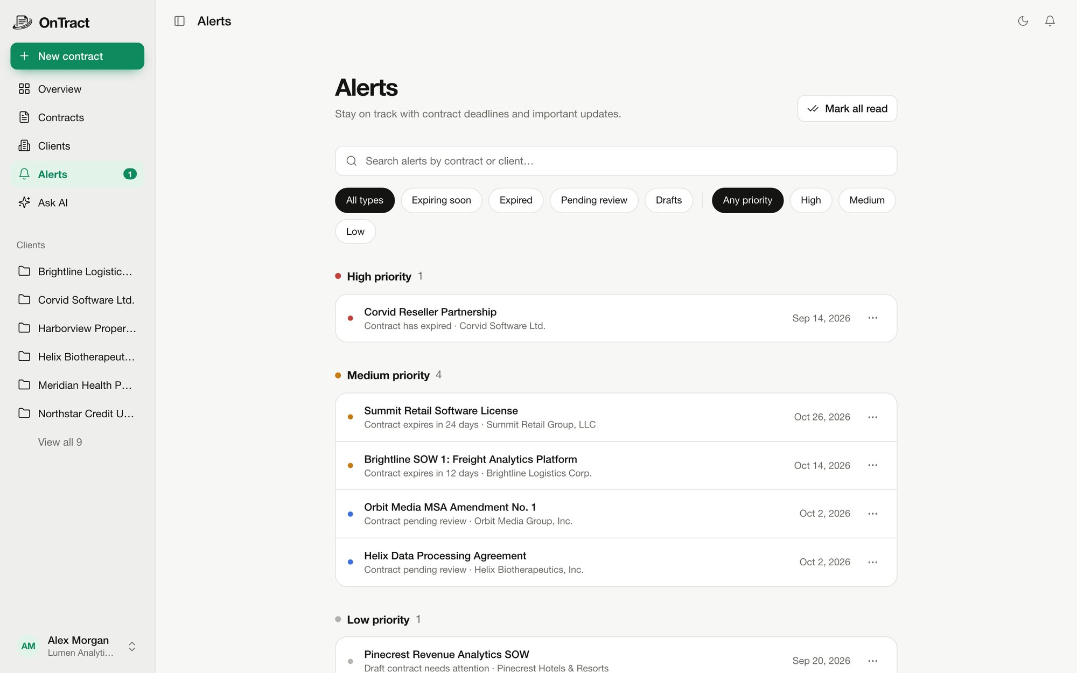The width and height of the screenshot is (1077, 673).
Task: Open more options for Corvid Reseller Partnership
Action: point(873,318)
